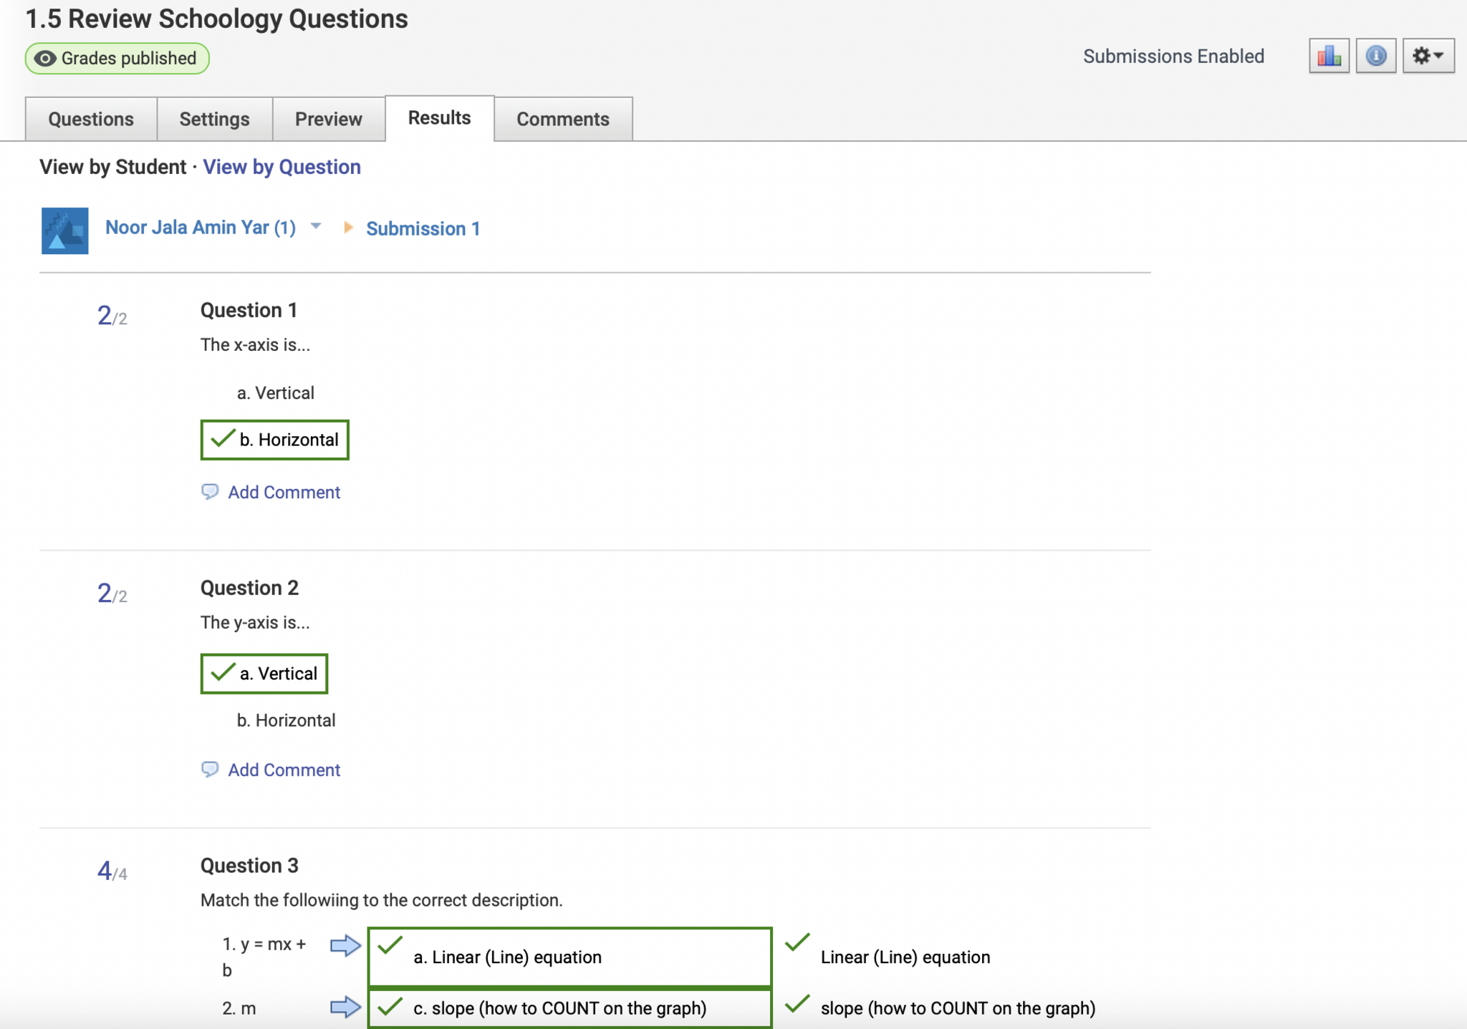
Task: Click the blue info icon button
Action: 1375,56
